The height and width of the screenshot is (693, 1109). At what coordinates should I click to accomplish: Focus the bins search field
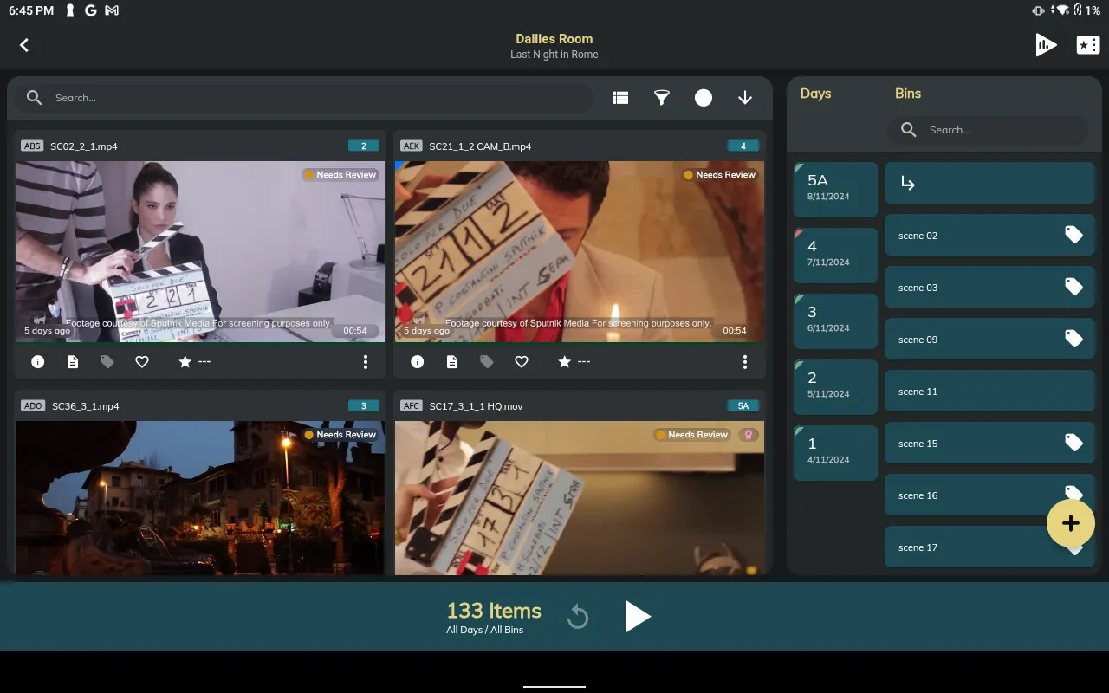(988, 130)
